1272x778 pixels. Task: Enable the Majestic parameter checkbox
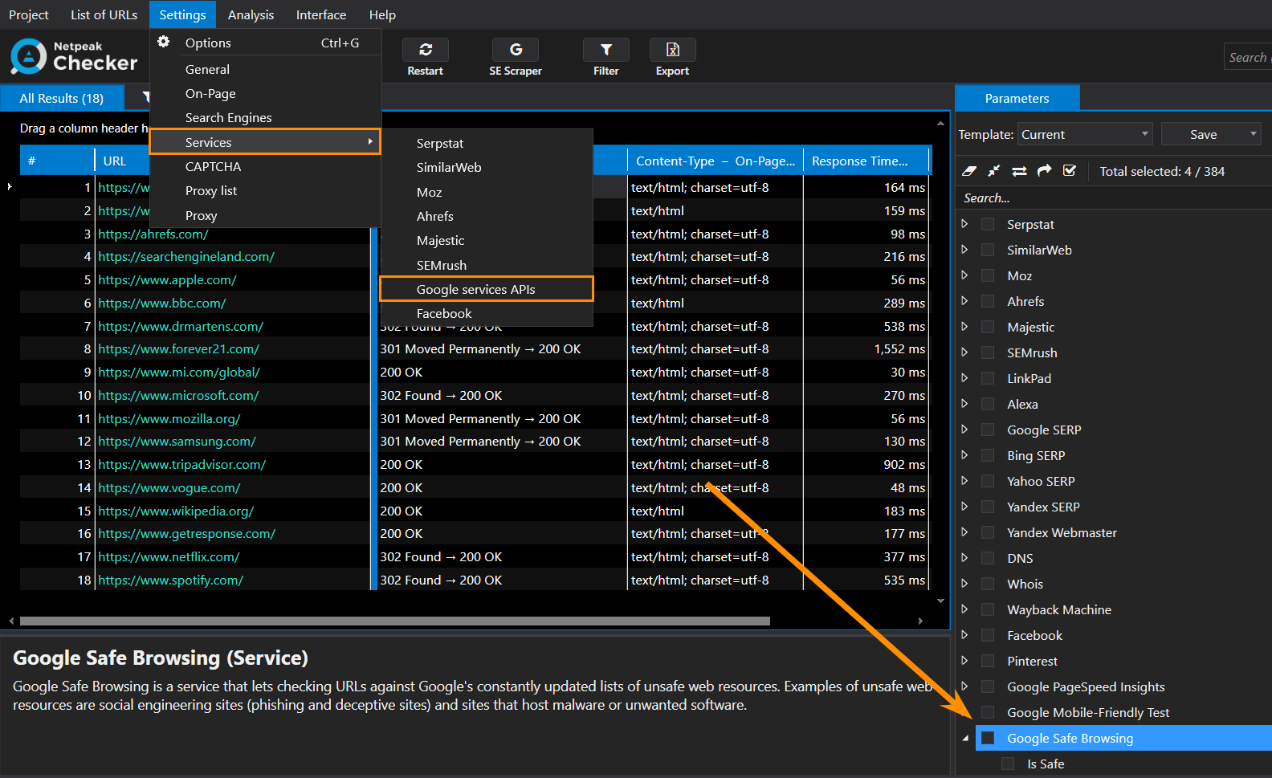click(x=988, y=327)
